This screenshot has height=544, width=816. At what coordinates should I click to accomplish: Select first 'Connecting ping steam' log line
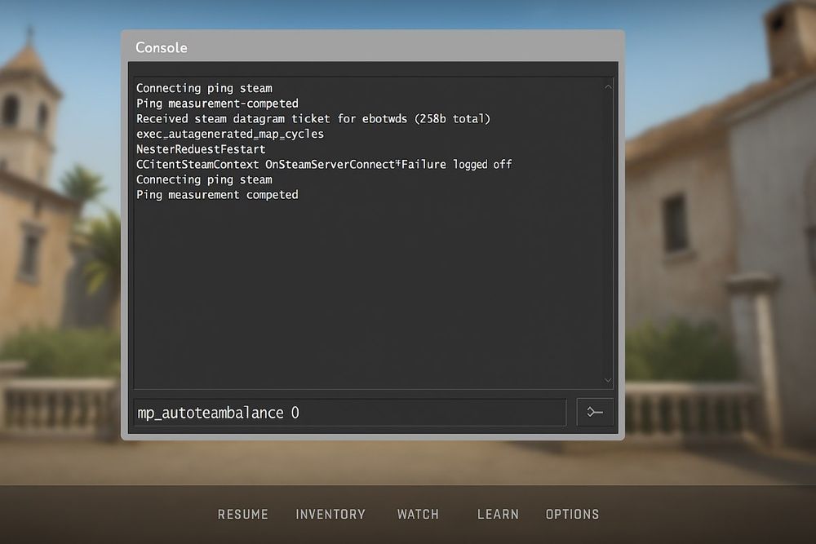pos(204,88)
